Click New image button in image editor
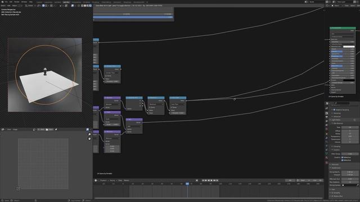Image resolution: width=360 pixels, height=202 pixels. pyautogui.click(x=41, y=130)
